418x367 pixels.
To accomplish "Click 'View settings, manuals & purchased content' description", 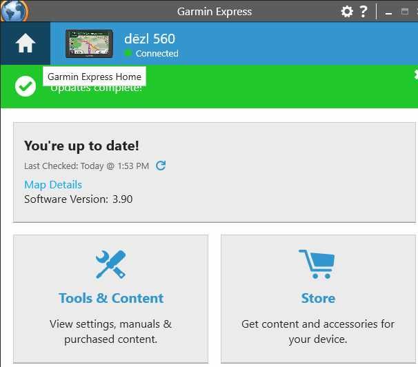I will tap(110, 332).
